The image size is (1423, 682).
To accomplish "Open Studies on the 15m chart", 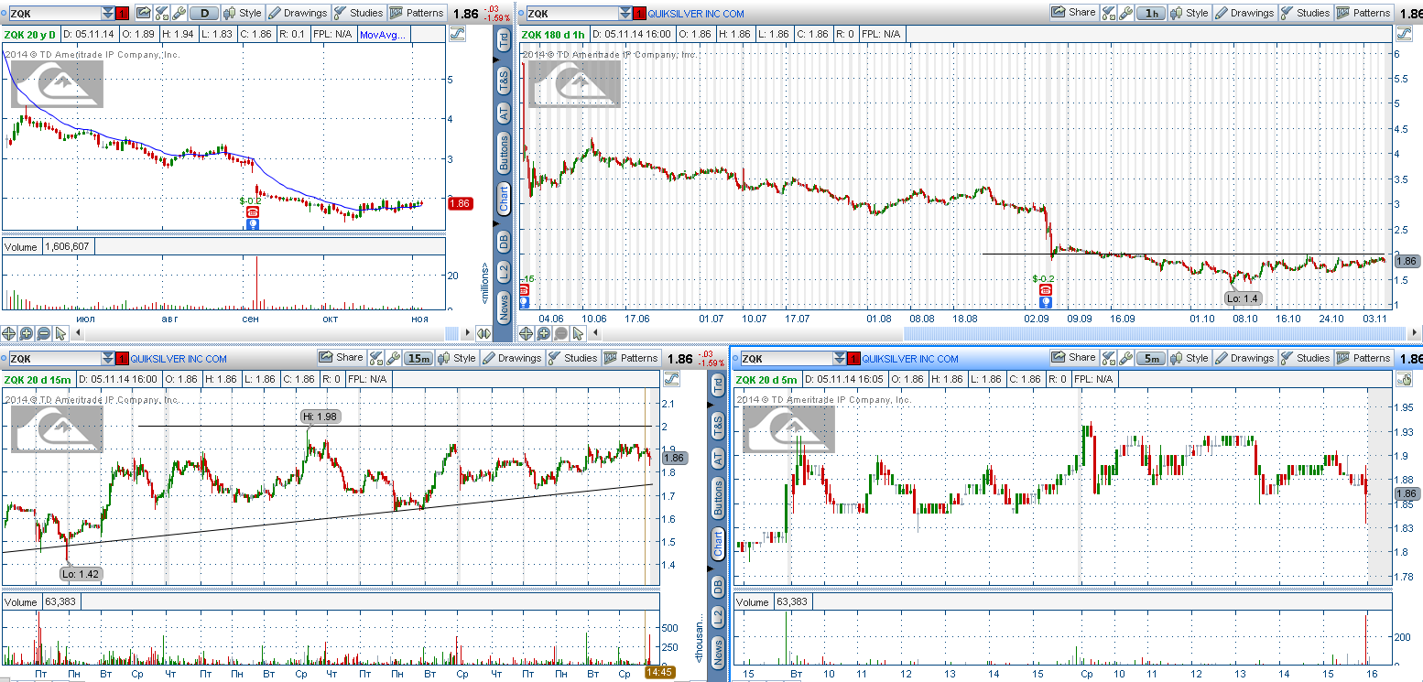I will 572,358.
